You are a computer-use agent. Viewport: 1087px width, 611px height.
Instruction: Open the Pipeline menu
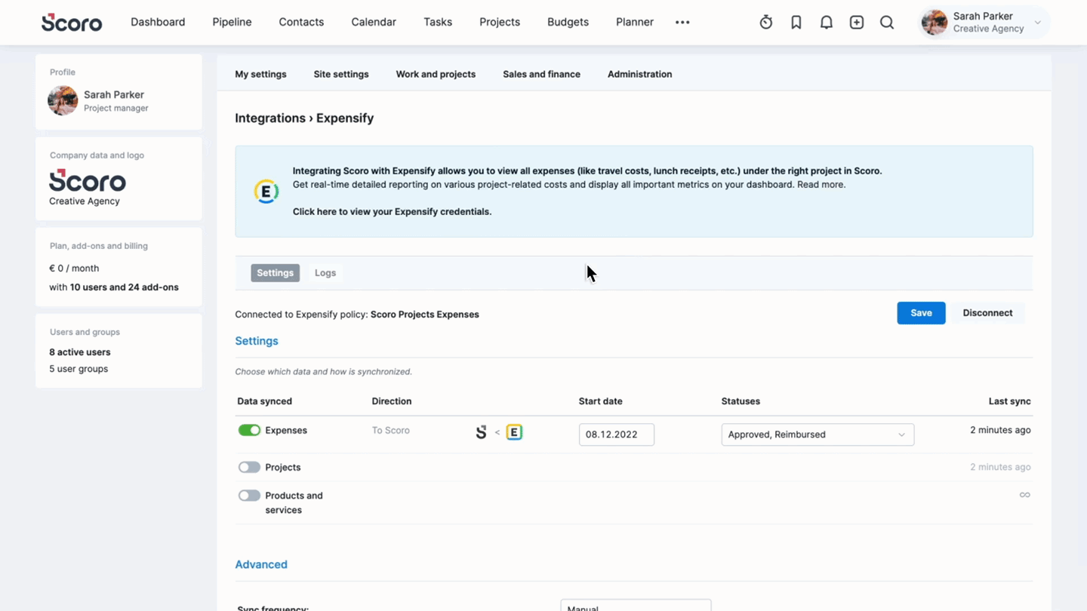click(x=232, y=22)
